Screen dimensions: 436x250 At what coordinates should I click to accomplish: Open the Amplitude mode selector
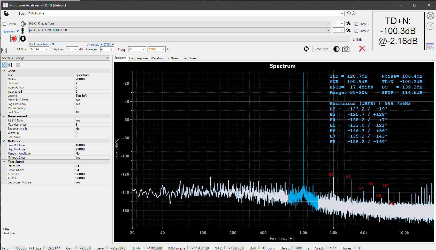click(x=95, y=44)
